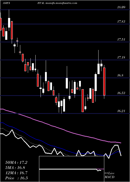The width and height of the screenshot is (130, 182).
Task: Click the blue moving average line
Action: pos(60,148)
